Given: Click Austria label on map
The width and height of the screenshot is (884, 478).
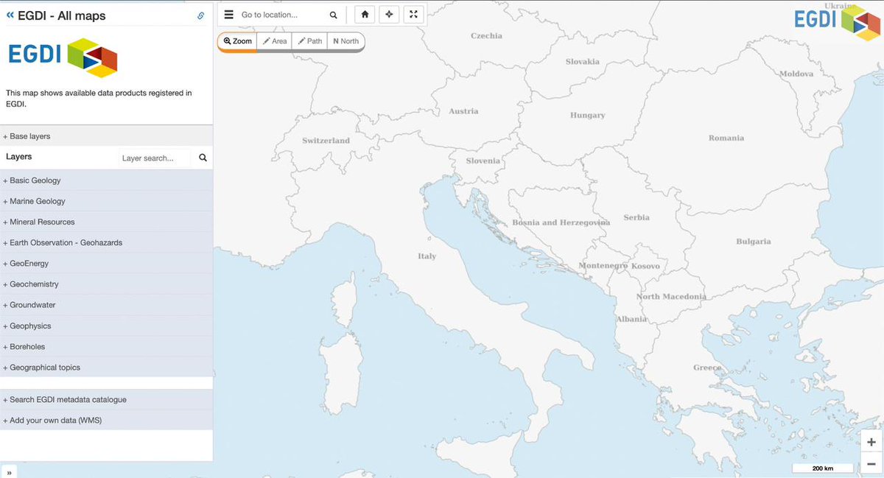Looking at the screenshot, I should (x=463, y=111).
